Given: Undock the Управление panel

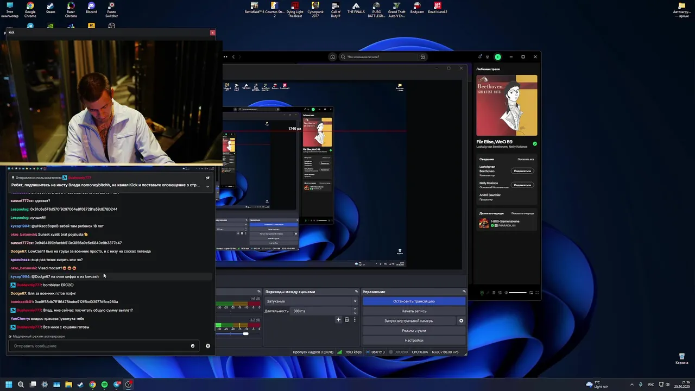Looking at the screenshot, I should (x=464, y=292).
